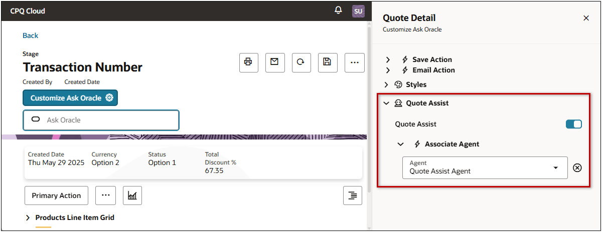
Task: Click the Status Option 1 value
Action: point(162,162)
